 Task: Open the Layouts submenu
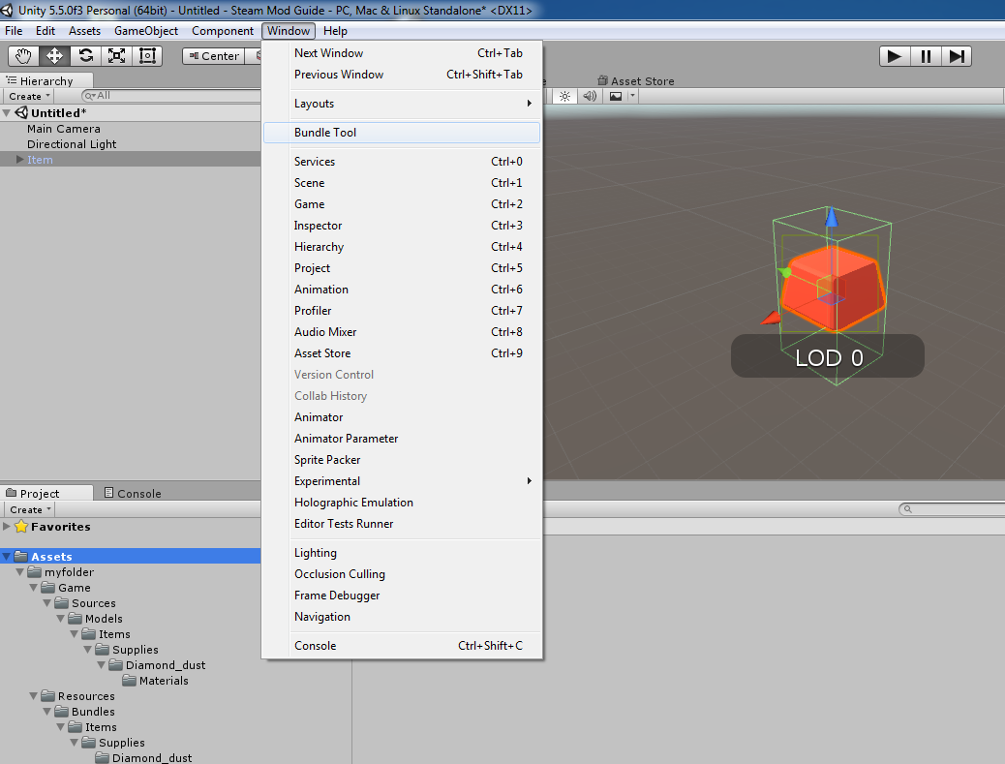(x=402, y=104)
